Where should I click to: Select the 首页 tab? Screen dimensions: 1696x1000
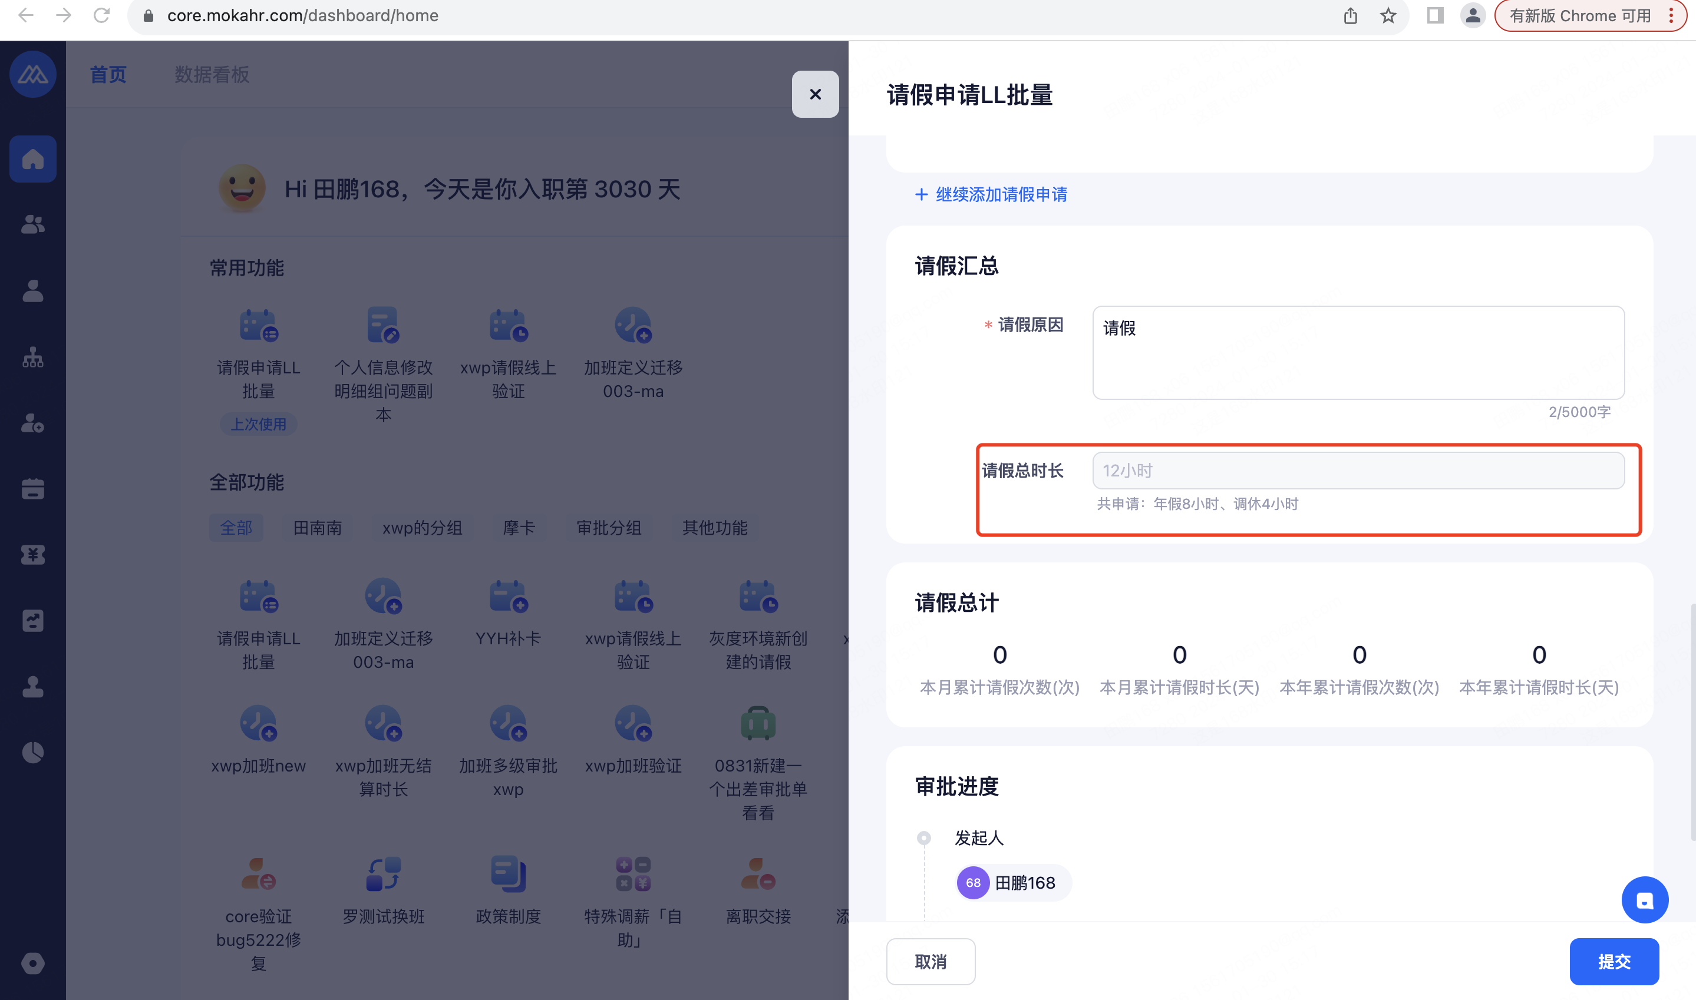tap(108, 75)
